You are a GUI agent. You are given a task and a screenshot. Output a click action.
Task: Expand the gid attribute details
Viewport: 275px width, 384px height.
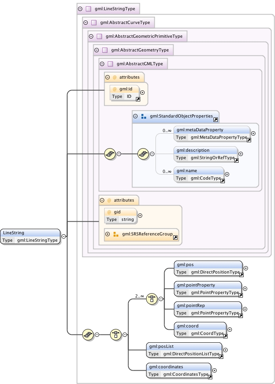(140, 215)
